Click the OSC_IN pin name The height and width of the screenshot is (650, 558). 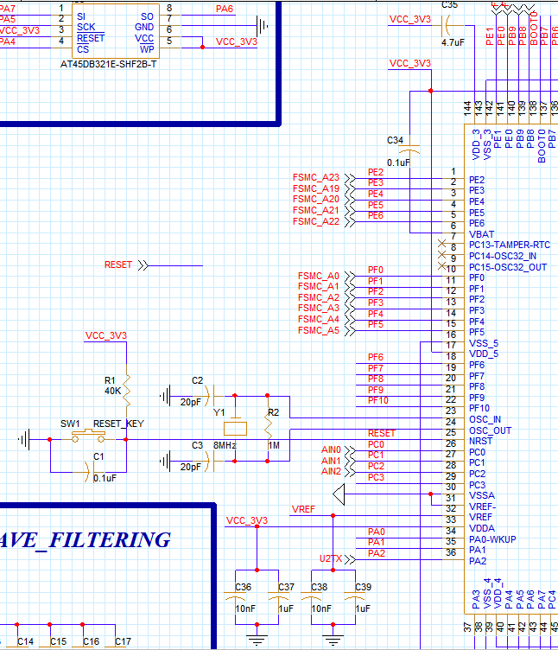click(485, 419)
